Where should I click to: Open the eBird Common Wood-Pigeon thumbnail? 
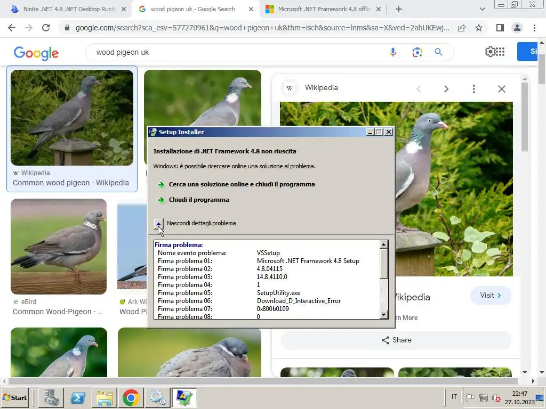pyautogui.click(x=59, y=247)
